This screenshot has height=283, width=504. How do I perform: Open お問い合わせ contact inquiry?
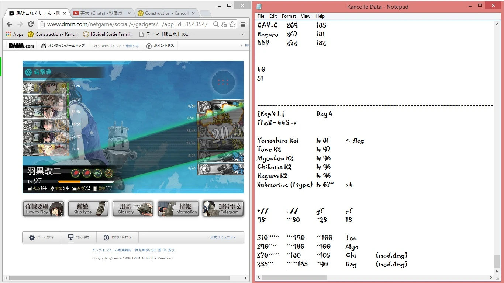117,237
